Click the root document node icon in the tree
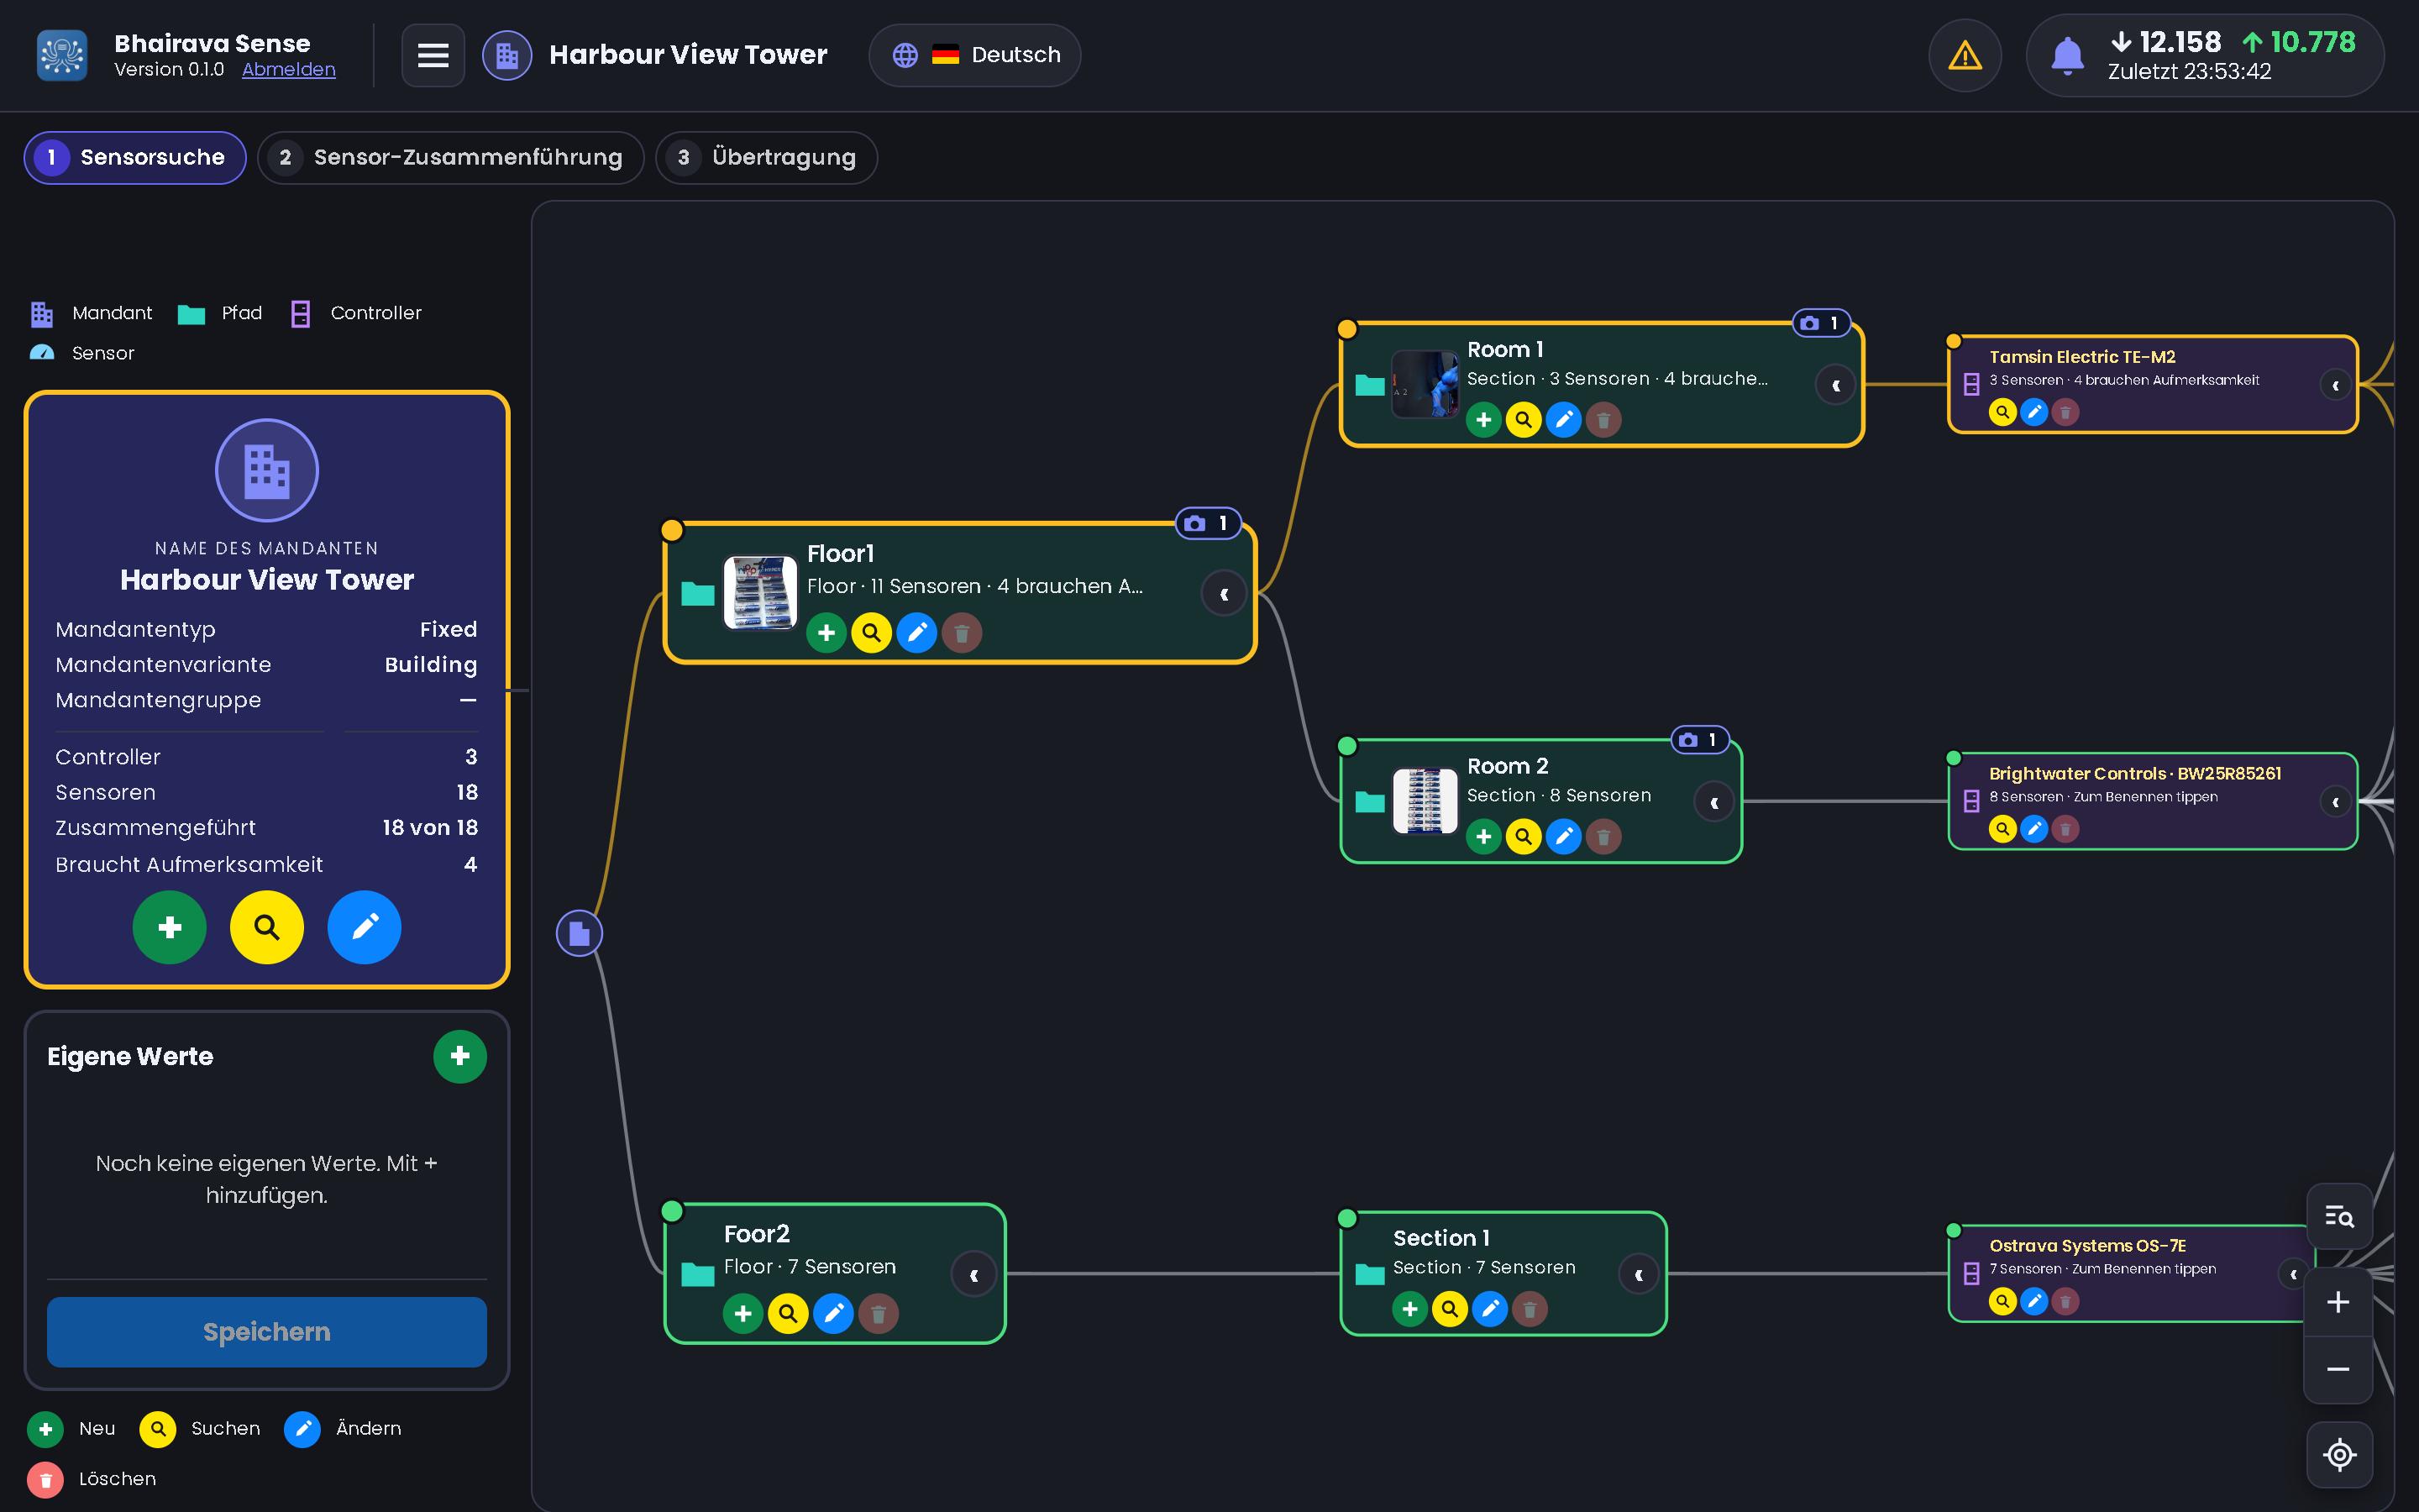Image resolution: width=2419 pixels, height=1512 pixels. 579,933
